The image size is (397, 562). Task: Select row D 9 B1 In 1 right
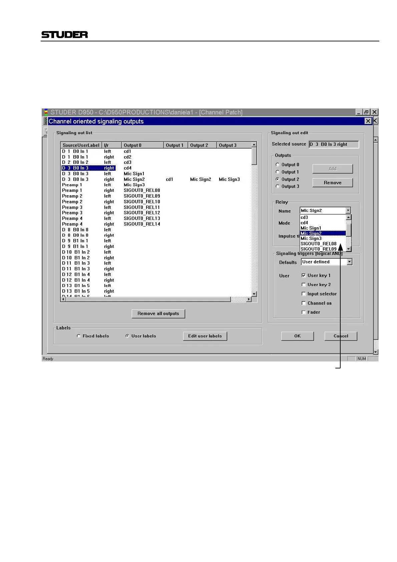[x=156, y=246]
